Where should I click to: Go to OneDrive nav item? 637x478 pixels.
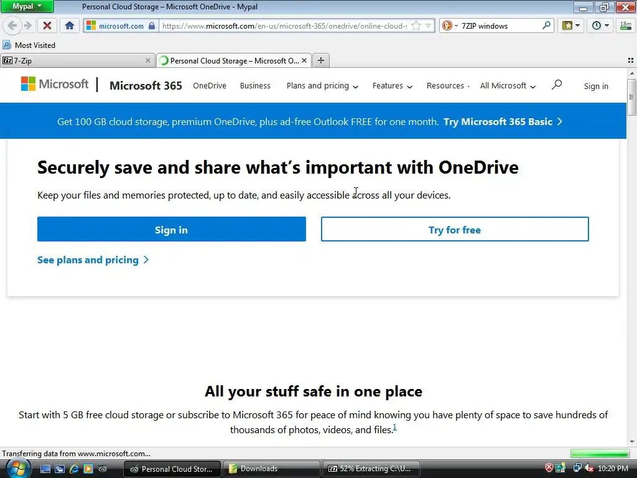210,86
